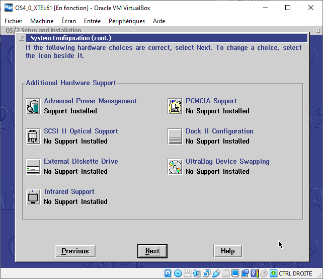Select the Dock II Configuration icon
Screen dimensions: 323x279
pyautogui.click(x=175, y=136)
